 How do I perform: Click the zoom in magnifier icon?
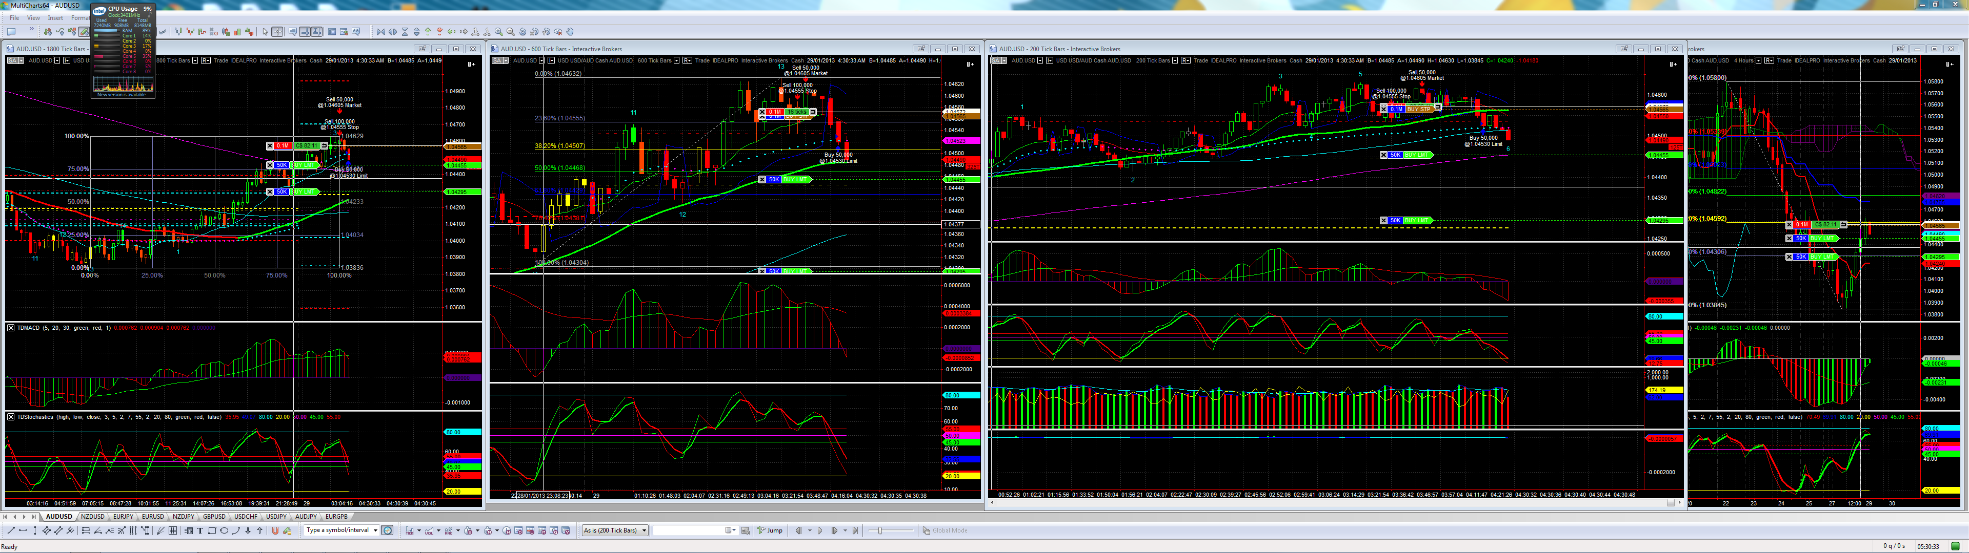[x=499, y=31]
